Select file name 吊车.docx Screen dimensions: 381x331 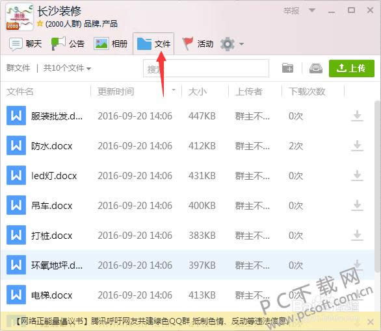pos(52,206)
